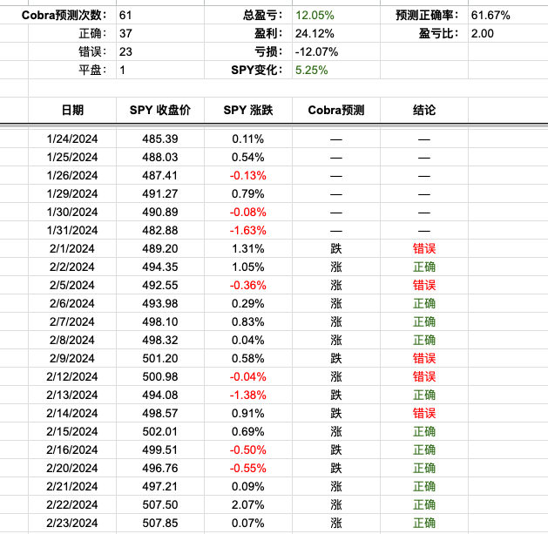This screenshot has height=534, width=548.
Task: Select closing price 501.20
Action: tap(160, 358)
